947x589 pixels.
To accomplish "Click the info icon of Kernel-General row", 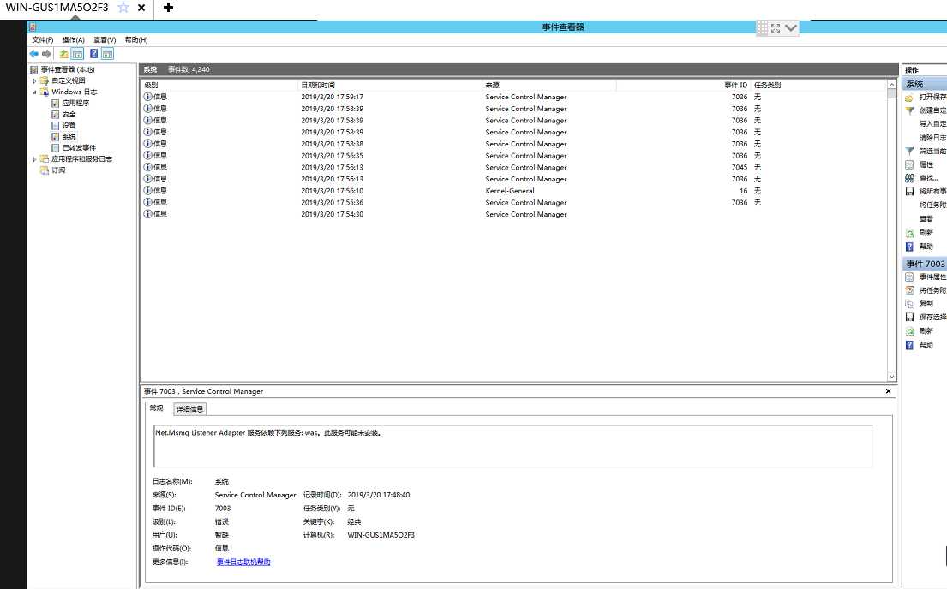I will pyautogui.click(x=148, y=191).
